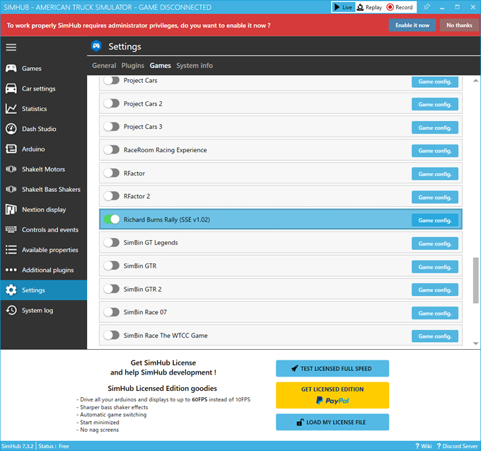Open the System info tab
Image resolution: width=481 pixels, height=451 pixels.
pos(195,65)
